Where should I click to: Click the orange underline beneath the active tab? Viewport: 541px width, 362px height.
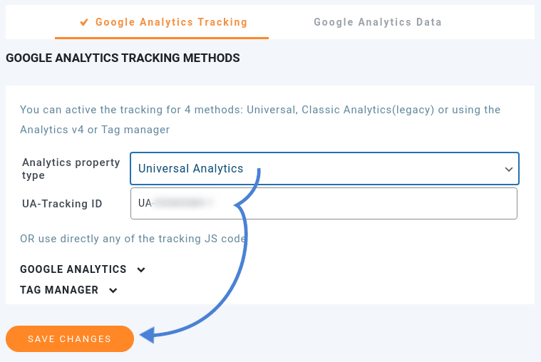tap(162, 37)
